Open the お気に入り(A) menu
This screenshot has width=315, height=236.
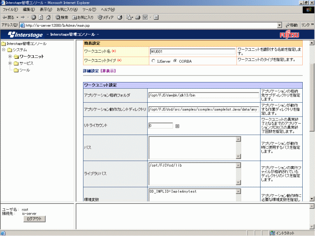tap(67, 9)
